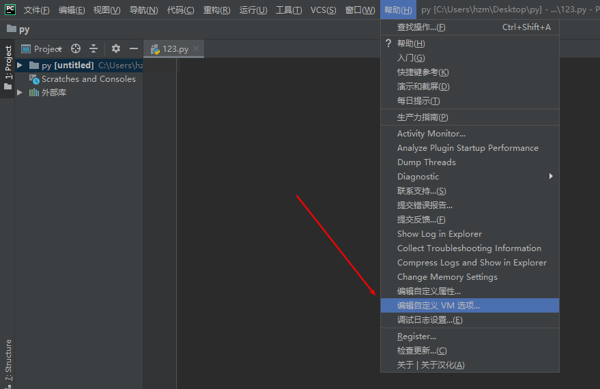This screenshot has height=389, width=600.
Task: Select 调试日志设置...(E) entry
Action: pos(470,320)
